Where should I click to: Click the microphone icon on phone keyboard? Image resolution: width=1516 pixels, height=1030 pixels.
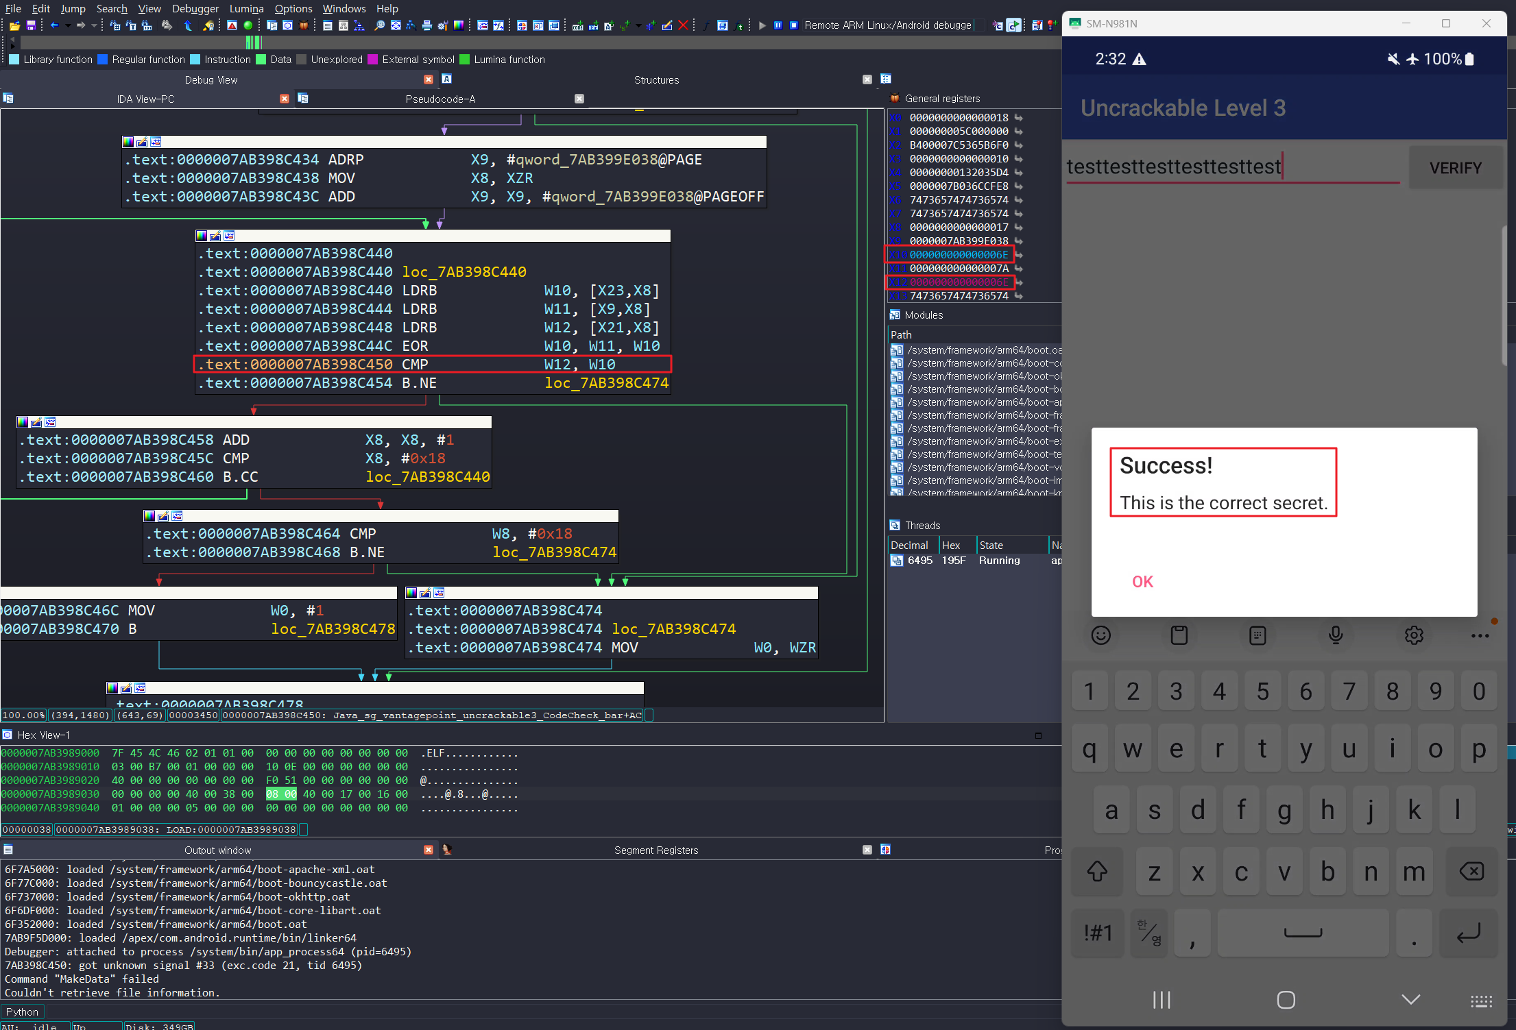coord(1336,635)
